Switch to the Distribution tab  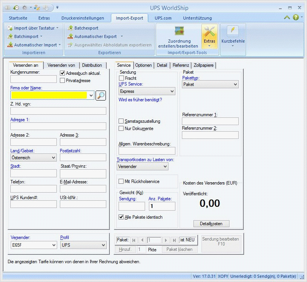pyautogui.click(x=92, y=65)
